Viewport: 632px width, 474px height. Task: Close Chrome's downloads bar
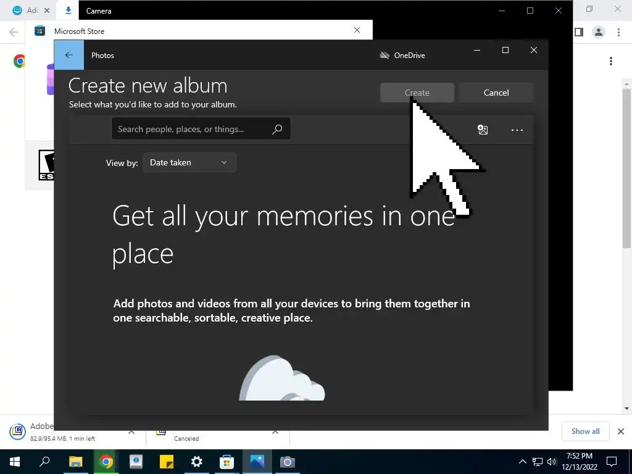point(621,431)
